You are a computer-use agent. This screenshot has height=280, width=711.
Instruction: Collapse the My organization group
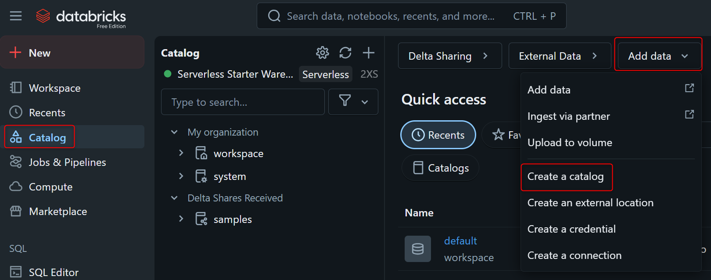point(174,132)
